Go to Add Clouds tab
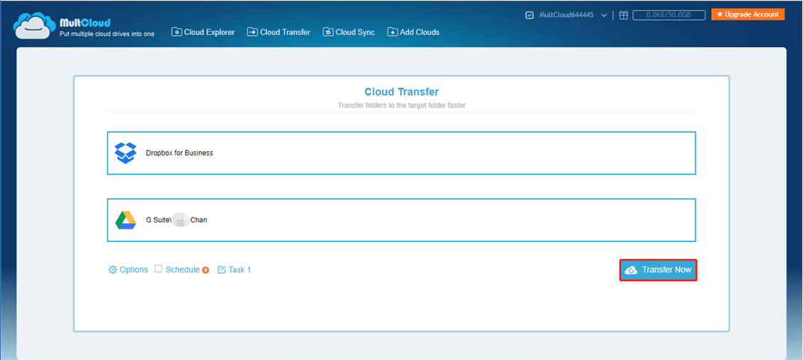The width and height of the screenshot is (803, 360). pyautogui.click(x=413, y=32)
